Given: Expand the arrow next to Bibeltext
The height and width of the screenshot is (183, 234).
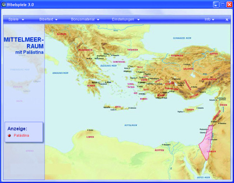Looking at the screenshot, I should (x=57, y=20).
